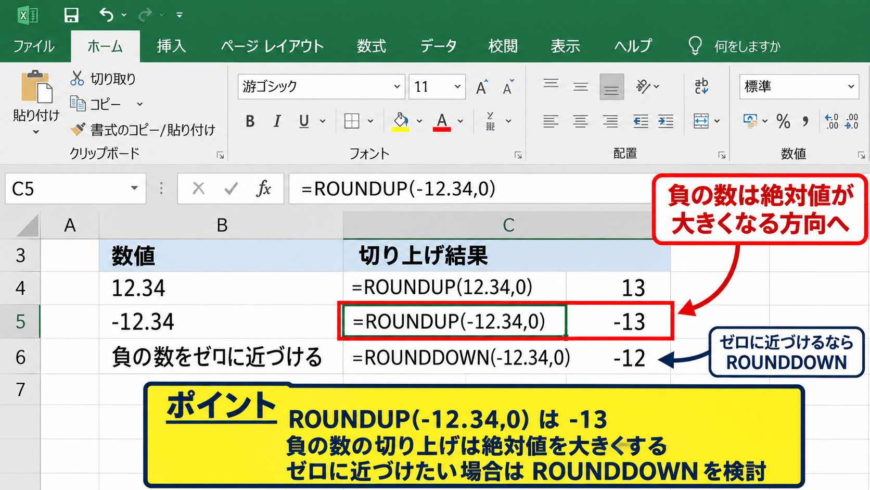Toggle align left
Screen dimensions: 870x490
coord(551,121)
